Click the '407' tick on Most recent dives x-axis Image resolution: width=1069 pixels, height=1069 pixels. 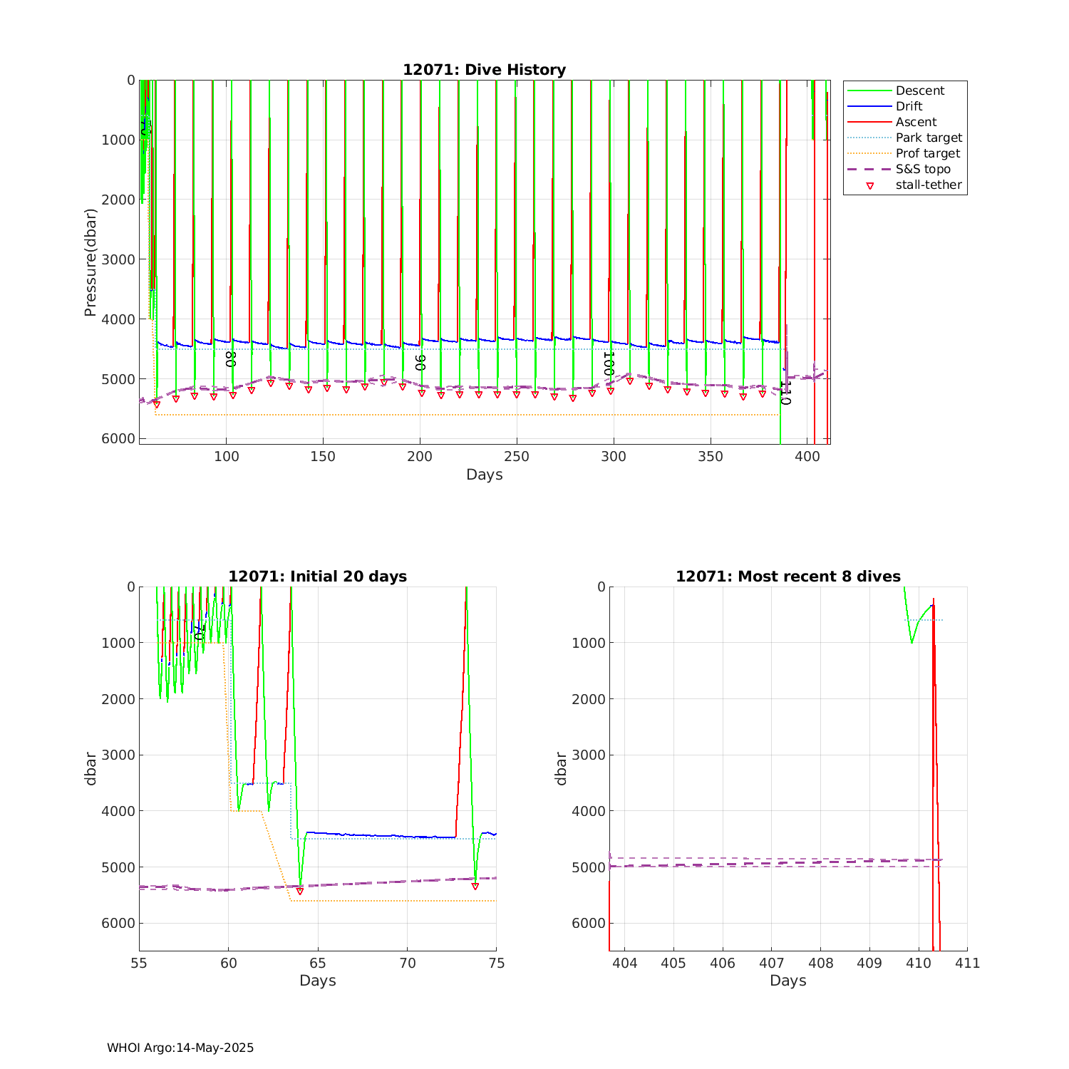pyautogui.click(x=771, y=963)
